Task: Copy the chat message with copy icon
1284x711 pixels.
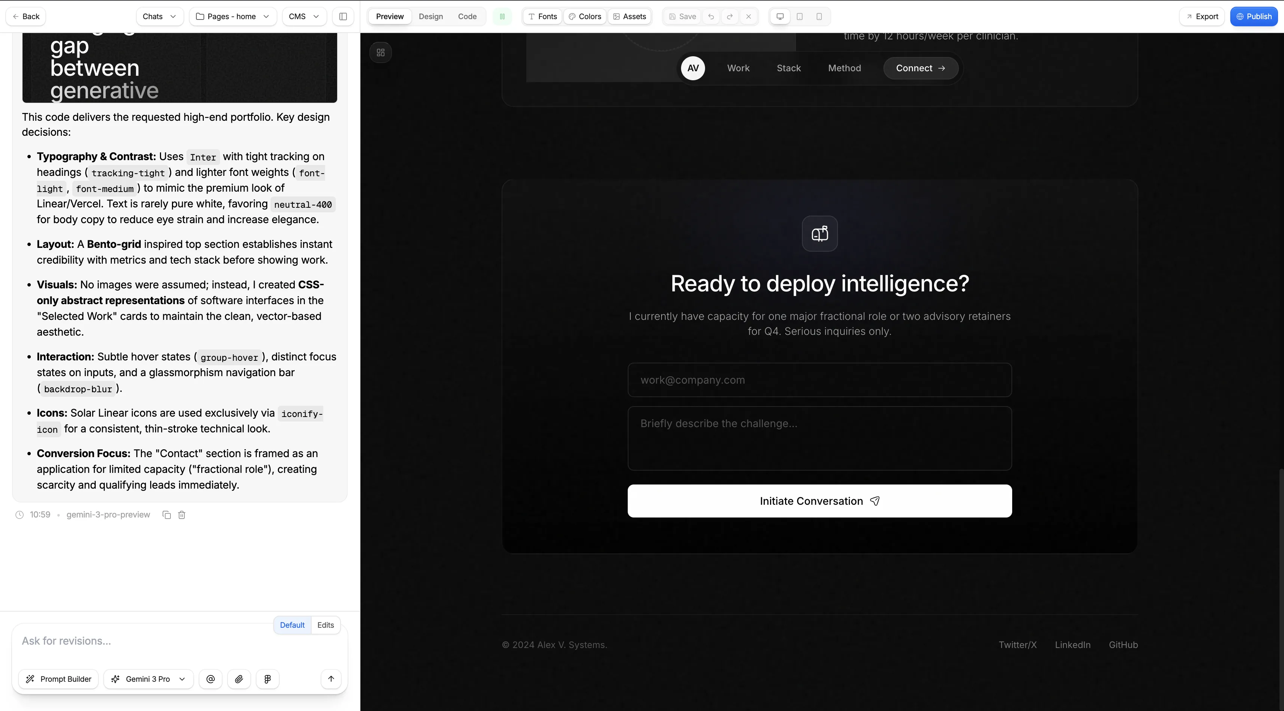Action: click(166, 515)
